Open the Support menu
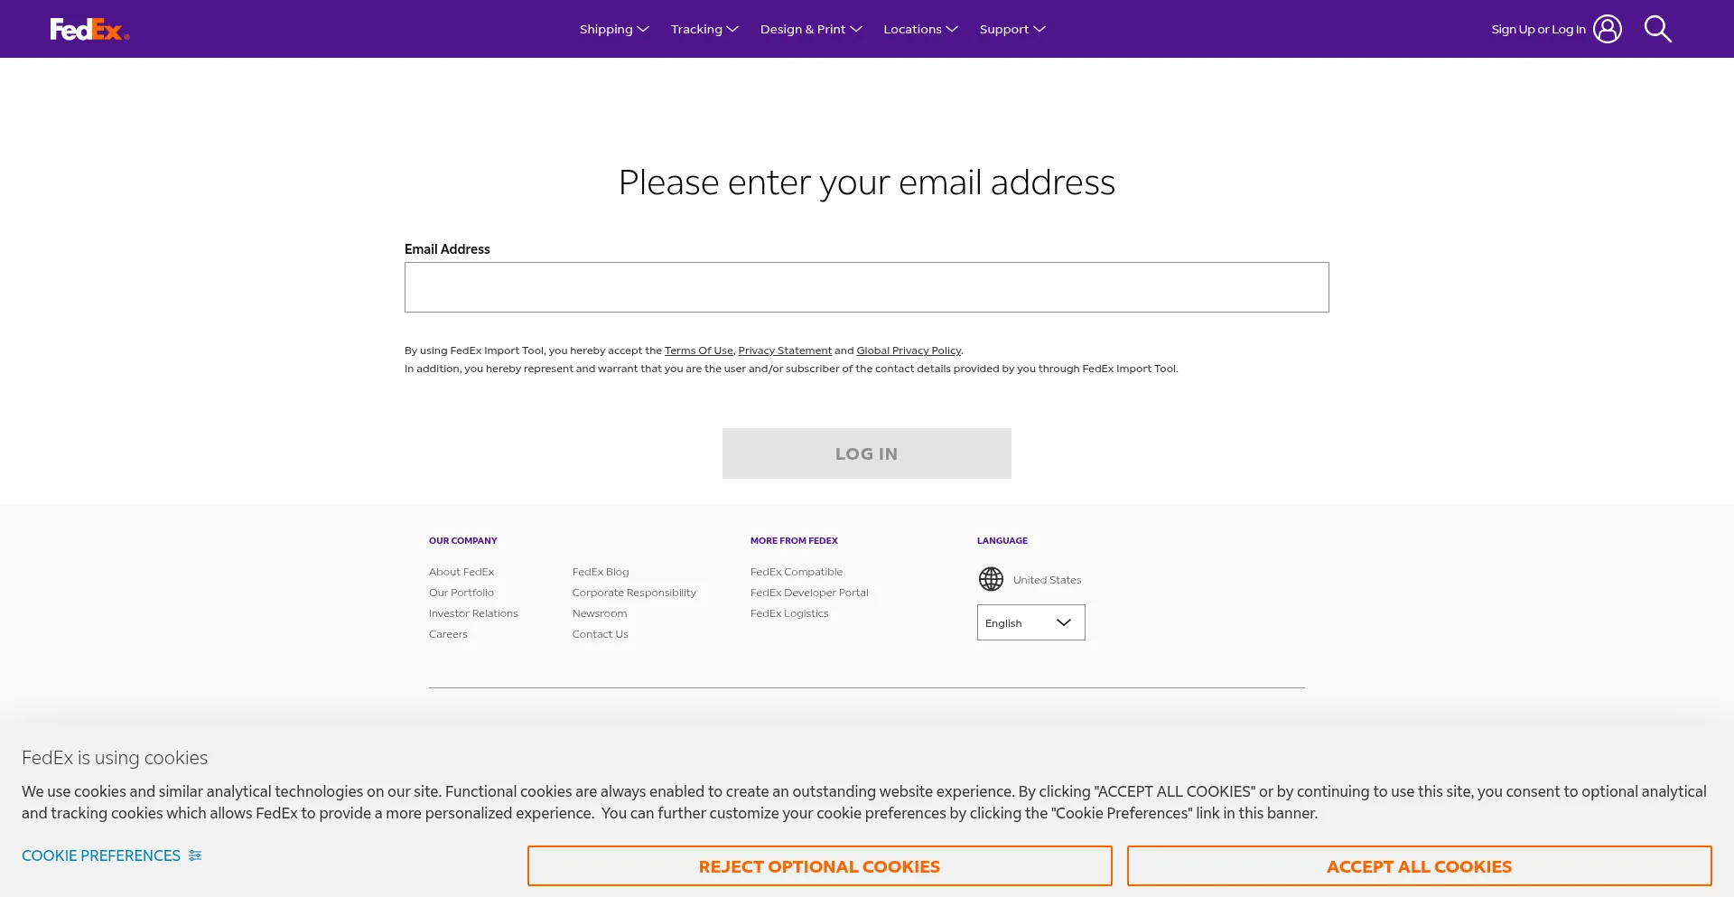The width and height of the screenshot is (1734, 897). (1011, 29)
